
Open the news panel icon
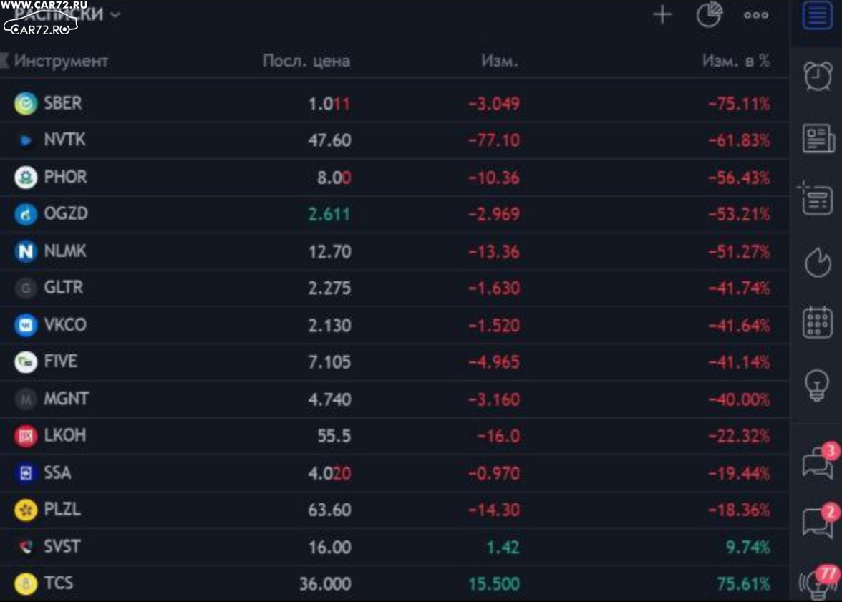click(x=818, y=138)
